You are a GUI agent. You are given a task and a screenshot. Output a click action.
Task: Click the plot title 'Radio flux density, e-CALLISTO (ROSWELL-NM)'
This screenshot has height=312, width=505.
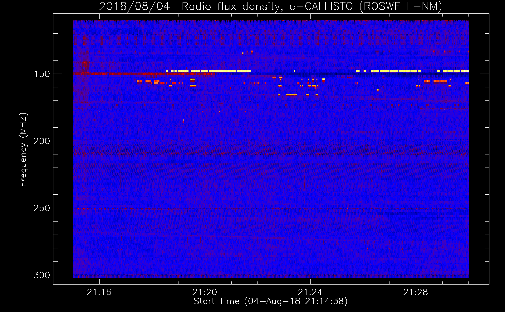(x=312, y=6)
